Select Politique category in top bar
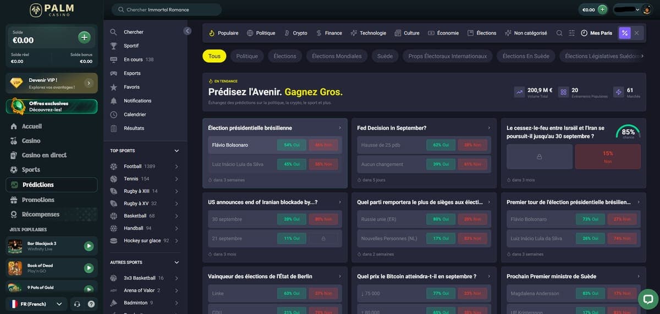 (x=261, y=33)
